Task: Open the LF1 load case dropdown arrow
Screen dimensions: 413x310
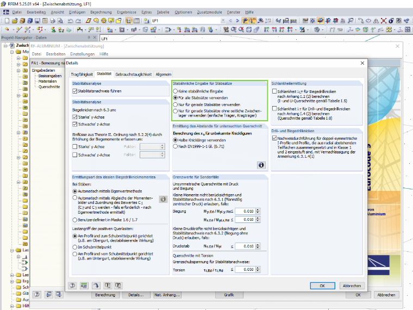Action: pyautogui.click(x=223, y=21)
